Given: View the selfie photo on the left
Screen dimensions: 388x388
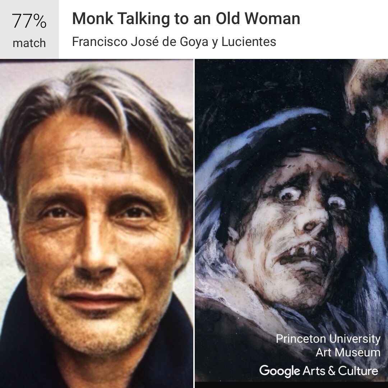Looking at the screenshot, I should 97,223.
